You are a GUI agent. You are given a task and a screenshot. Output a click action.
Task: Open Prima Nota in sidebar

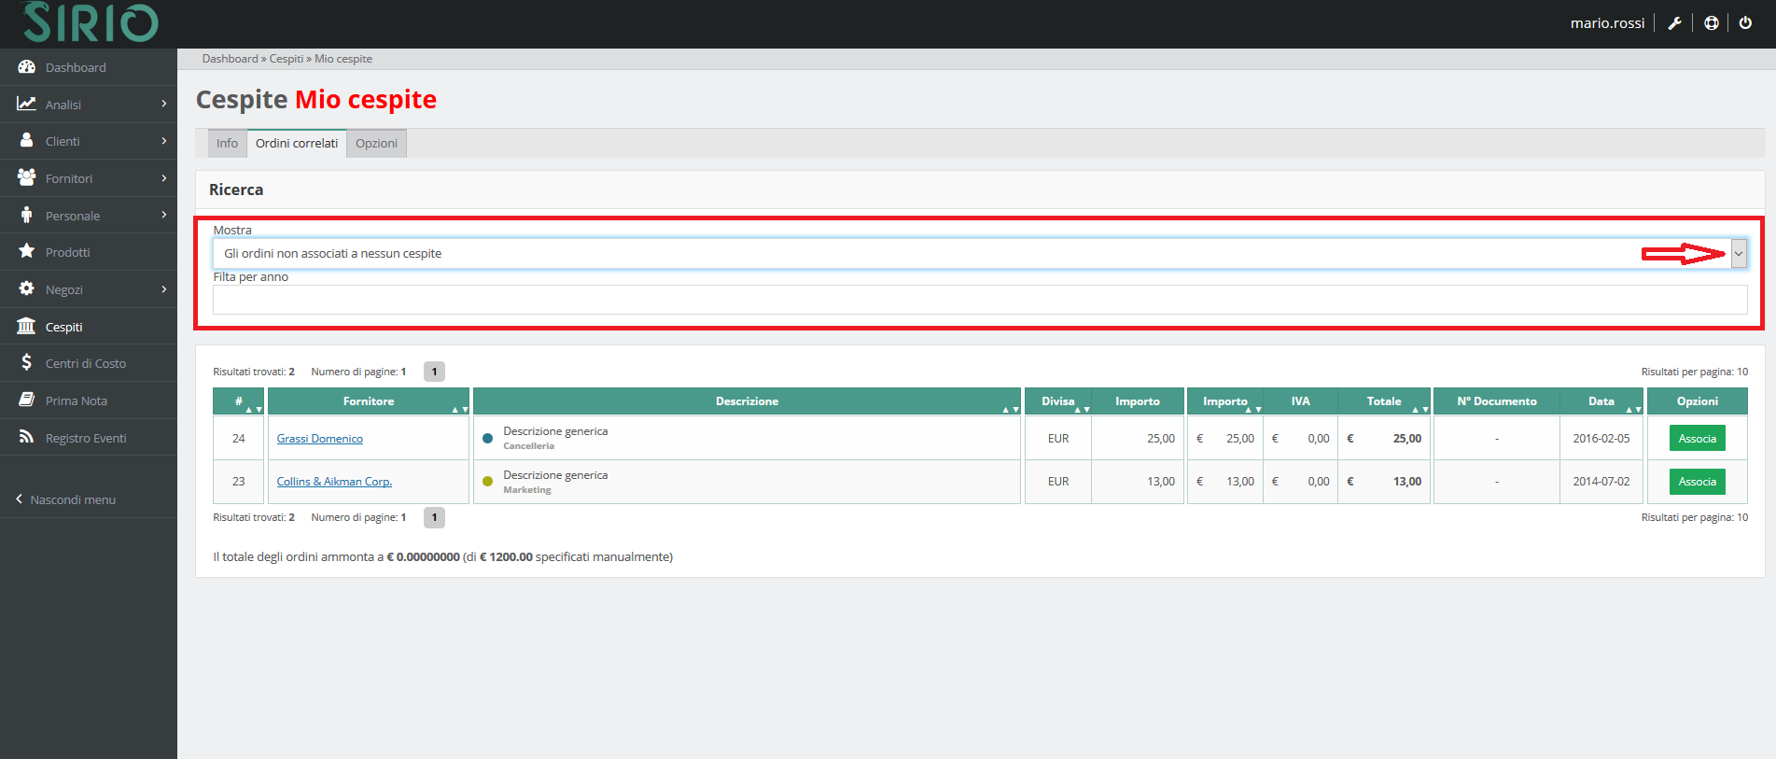(x=76, y=401)
